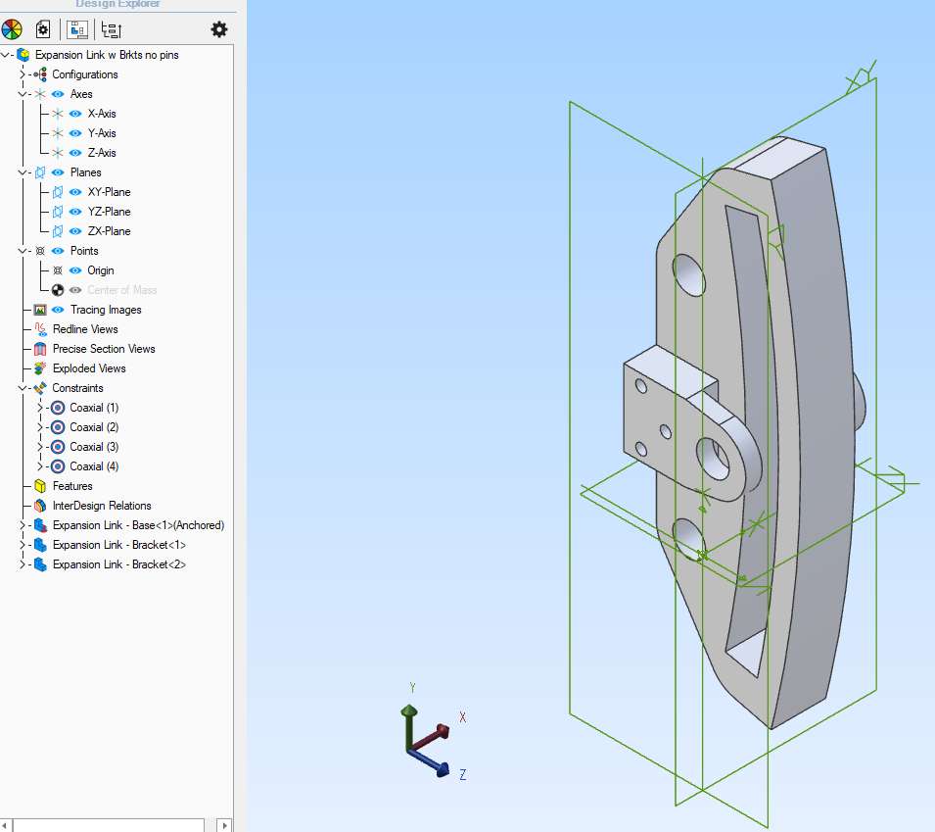The height and width of the screenshot is (832, 935).
Task: Click the Bracket<2> part icon
Action: 40,564
